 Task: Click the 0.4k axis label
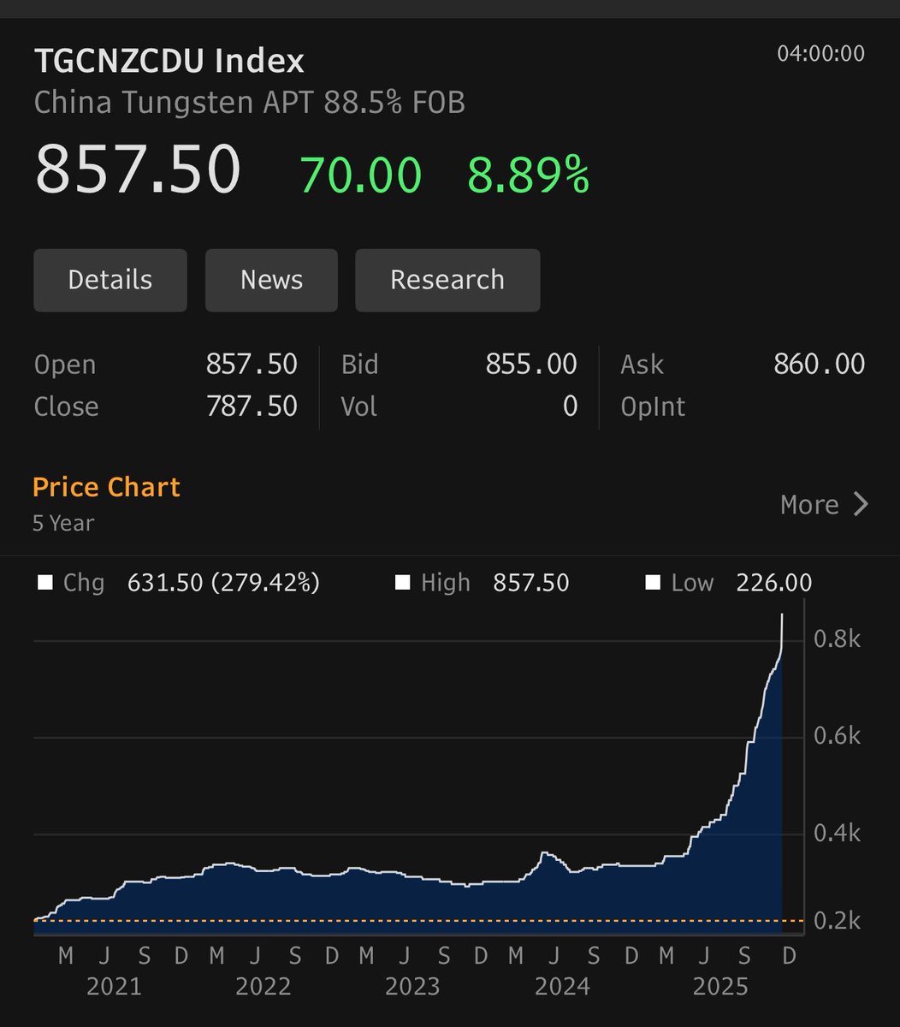coord(836,834)
